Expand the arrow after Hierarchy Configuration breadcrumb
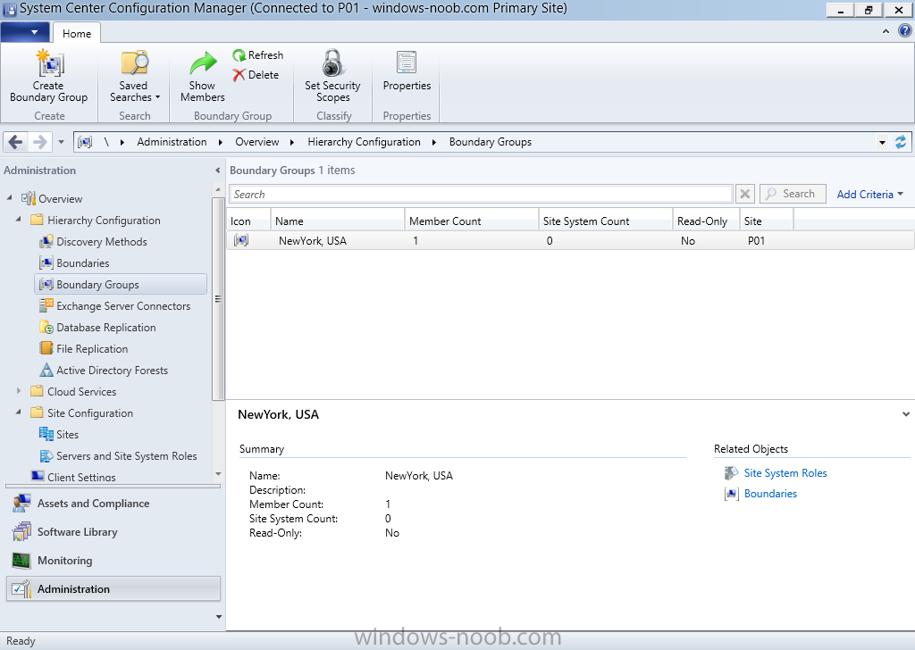 click(x=434, y=142)
